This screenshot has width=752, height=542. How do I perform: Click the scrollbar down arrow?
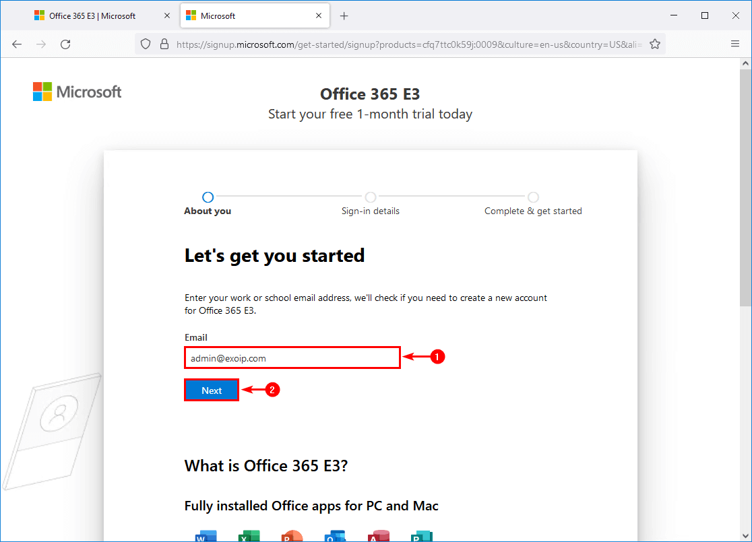[745, 536]
